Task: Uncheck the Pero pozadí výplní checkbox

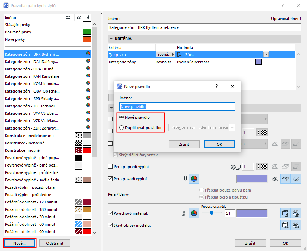Action: [x=110, y=179]
